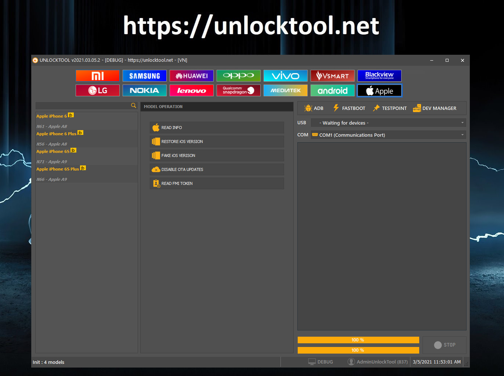
Task: Choose the OPPO brand tile
Action: pyautogui.click(x=239, y=76)
